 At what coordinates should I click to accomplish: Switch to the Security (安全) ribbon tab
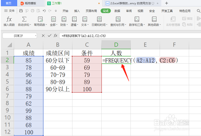[x=152, y=11]
